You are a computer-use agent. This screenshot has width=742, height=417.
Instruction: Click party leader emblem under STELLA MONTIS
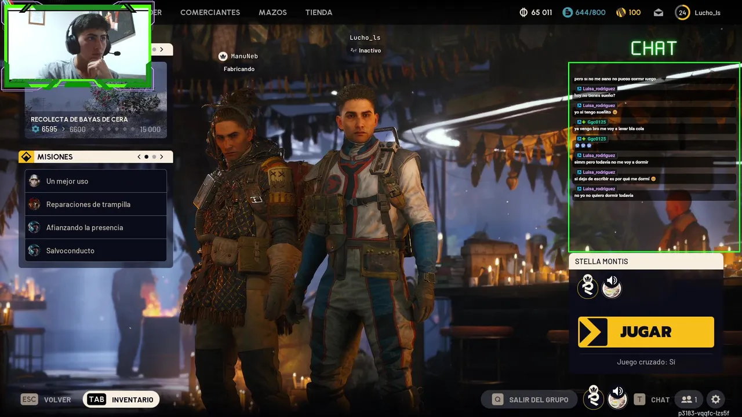pos(588,287)
